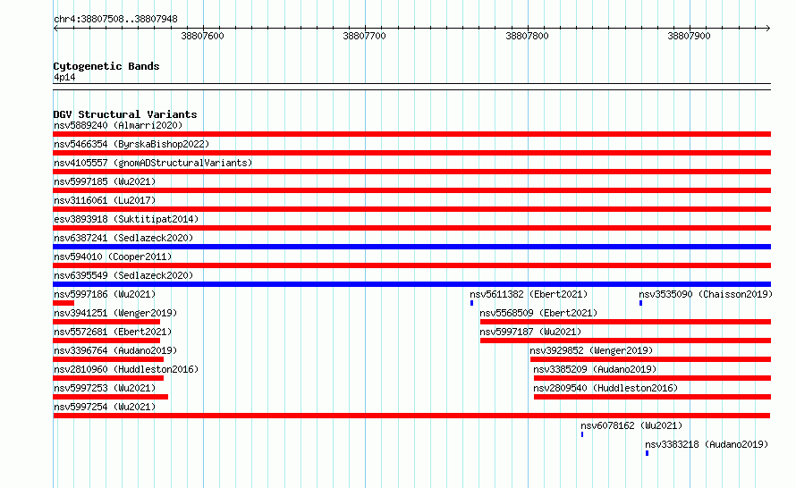The image size is (796, 488).
Task: Click the chr4:38807508..38807948 region label
Action: click(x=115, y=19)
